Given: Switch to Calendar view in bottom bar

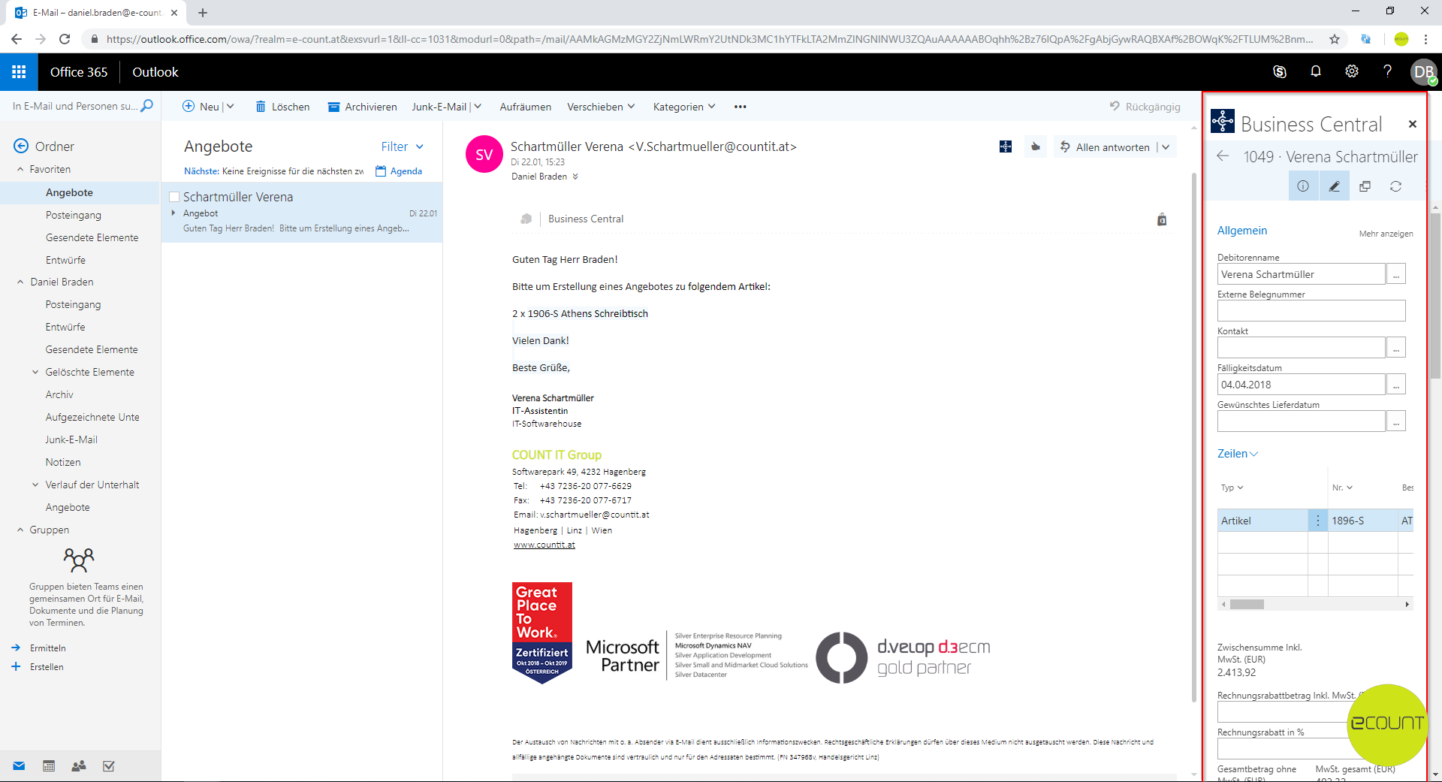Looking at the screenshot, I should 49,766.
